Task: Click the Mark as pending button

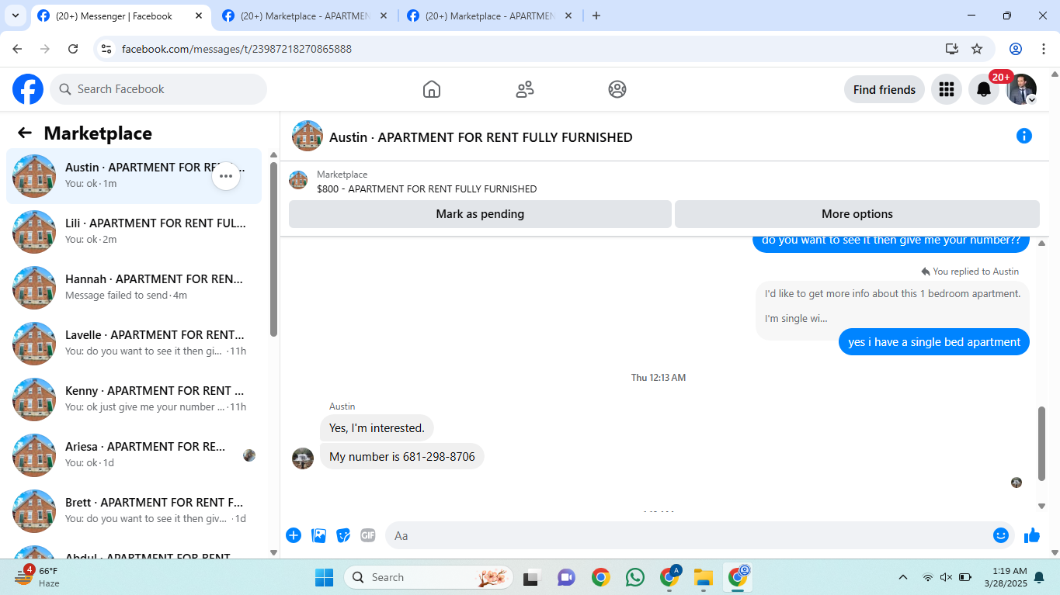Action: (x=480, y=214)
